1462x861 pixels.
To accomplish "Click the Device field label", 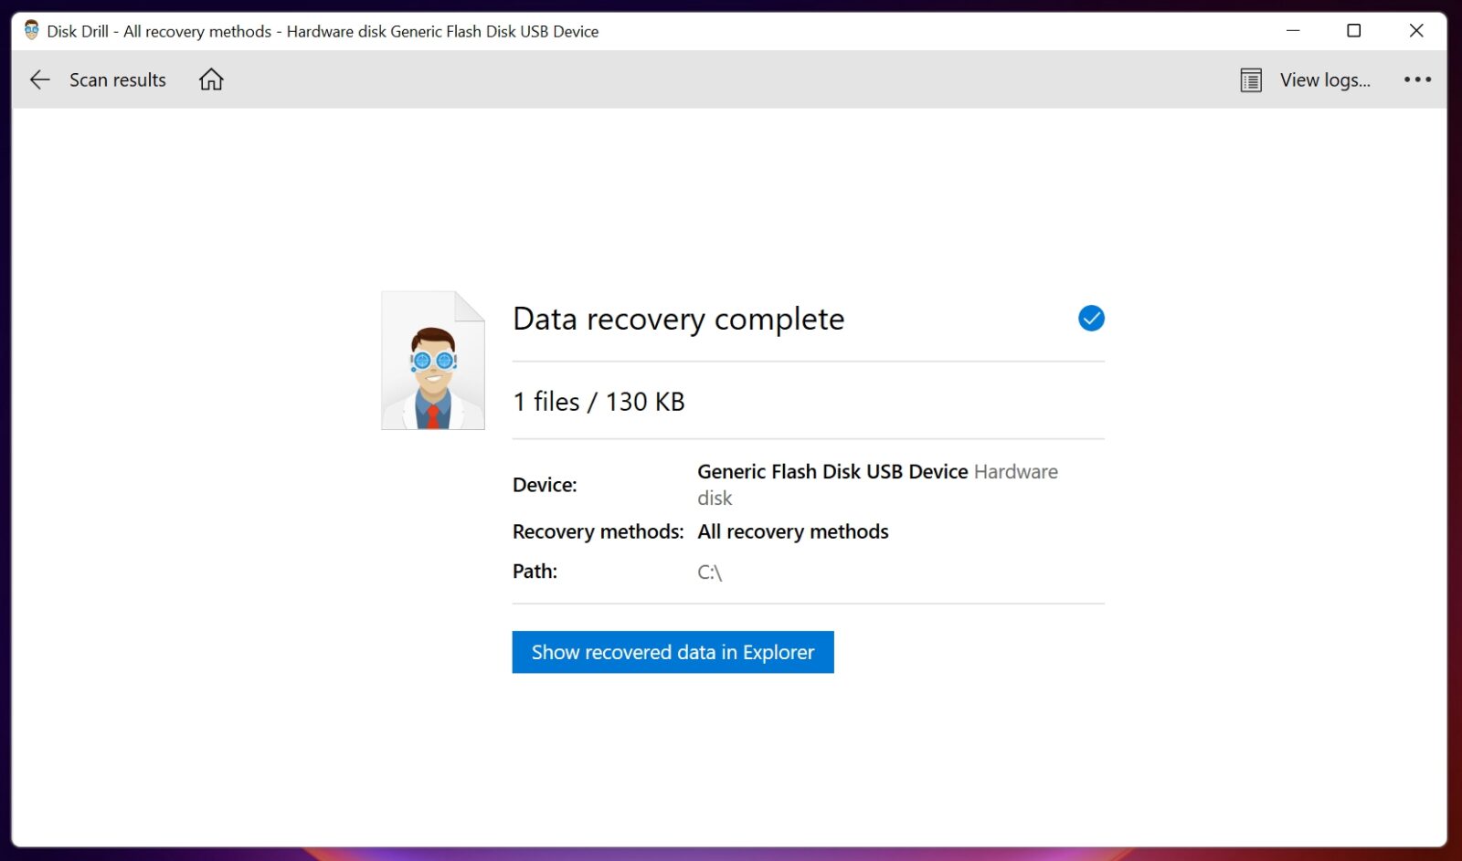I will (x=545, y=485).
